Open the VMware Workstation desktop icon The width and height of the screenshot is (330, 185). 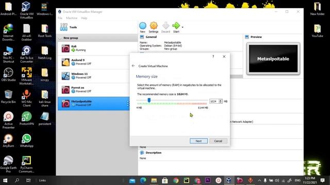point(26,76)
